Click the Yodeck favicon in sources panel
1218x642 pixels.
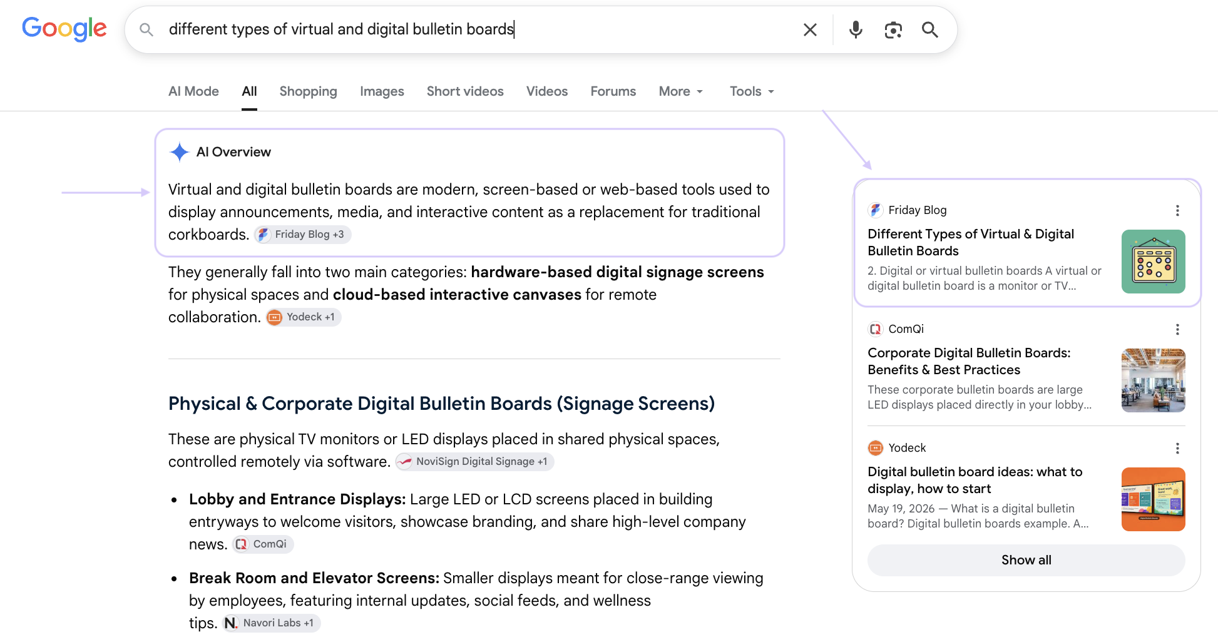tap(875, 448)
